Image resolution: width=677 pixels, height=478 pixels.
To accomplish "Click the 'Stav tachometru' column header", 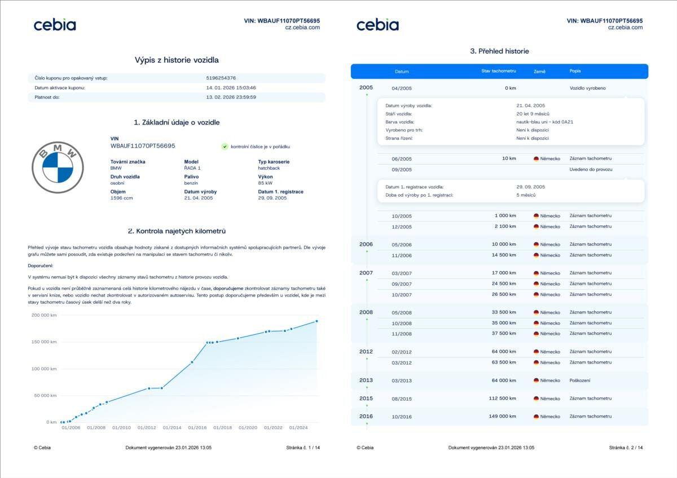I will coord(498,72).
